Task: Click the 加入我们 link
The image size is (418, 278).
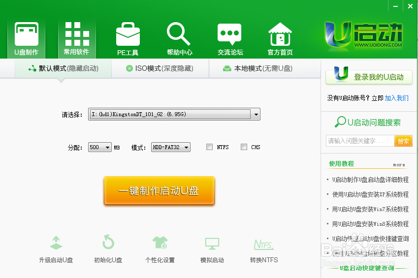Action: click(396, 98)
